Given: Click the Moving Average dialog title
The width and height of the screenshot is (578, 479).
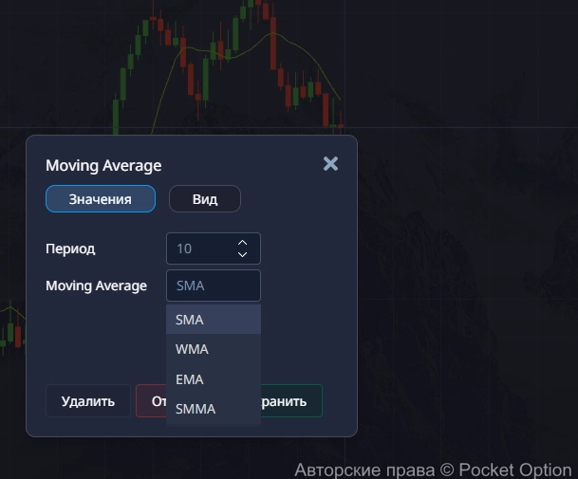Looking at the screenshot, I should pyautogui.click(x=103, y=165).
